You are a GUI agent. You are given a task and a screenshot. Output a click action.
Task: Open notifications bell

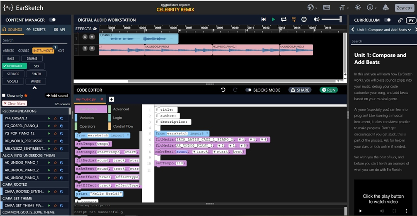click(x=385, y=7)
